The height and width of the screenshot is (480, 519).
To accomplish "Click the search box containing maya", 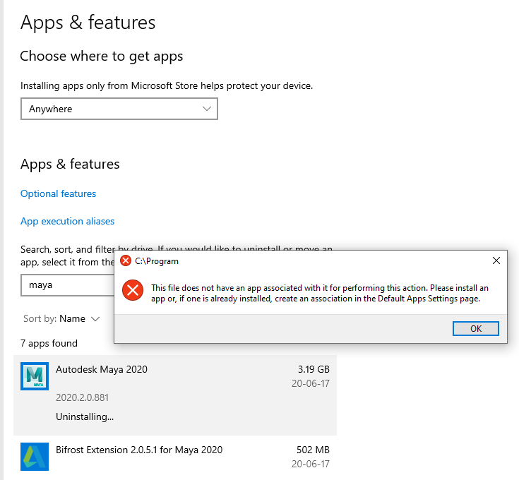I will pos(67,285).
